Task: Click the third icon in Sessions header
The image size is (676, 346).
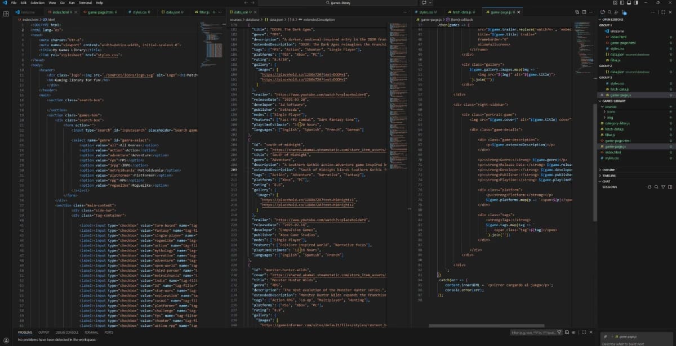Action: [x=662, y=186]
